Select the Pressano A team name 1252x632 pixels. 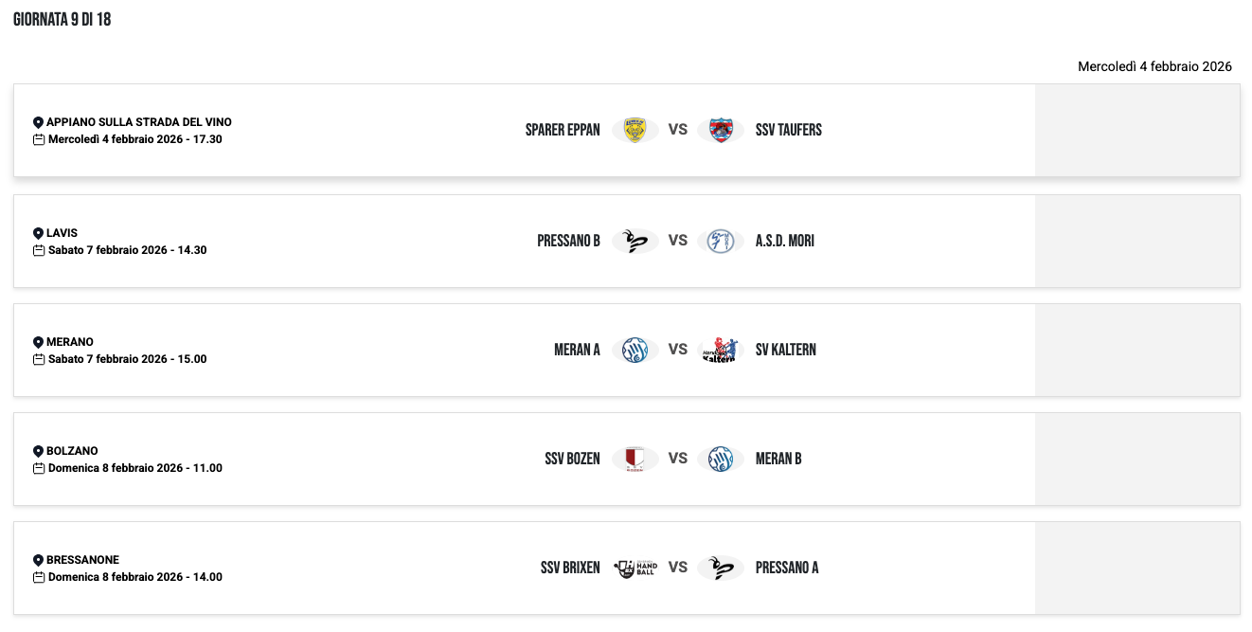pyautogui.click(x=787, y=568)
